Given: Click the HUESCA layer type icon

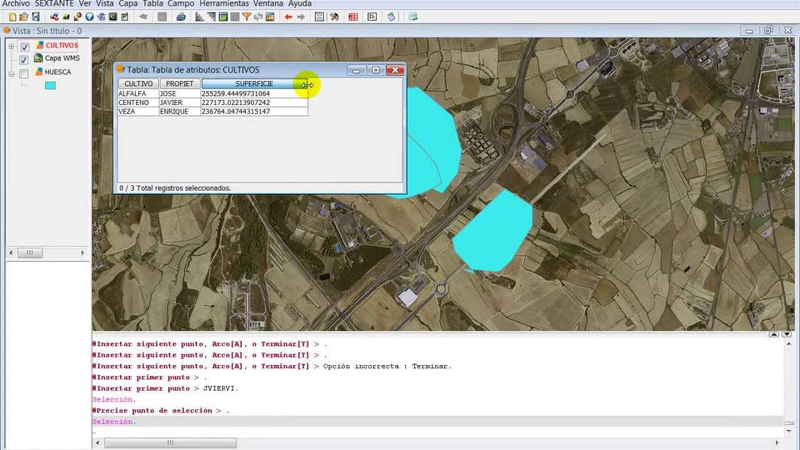Looking at the screenshot, I should pos(39,72).
